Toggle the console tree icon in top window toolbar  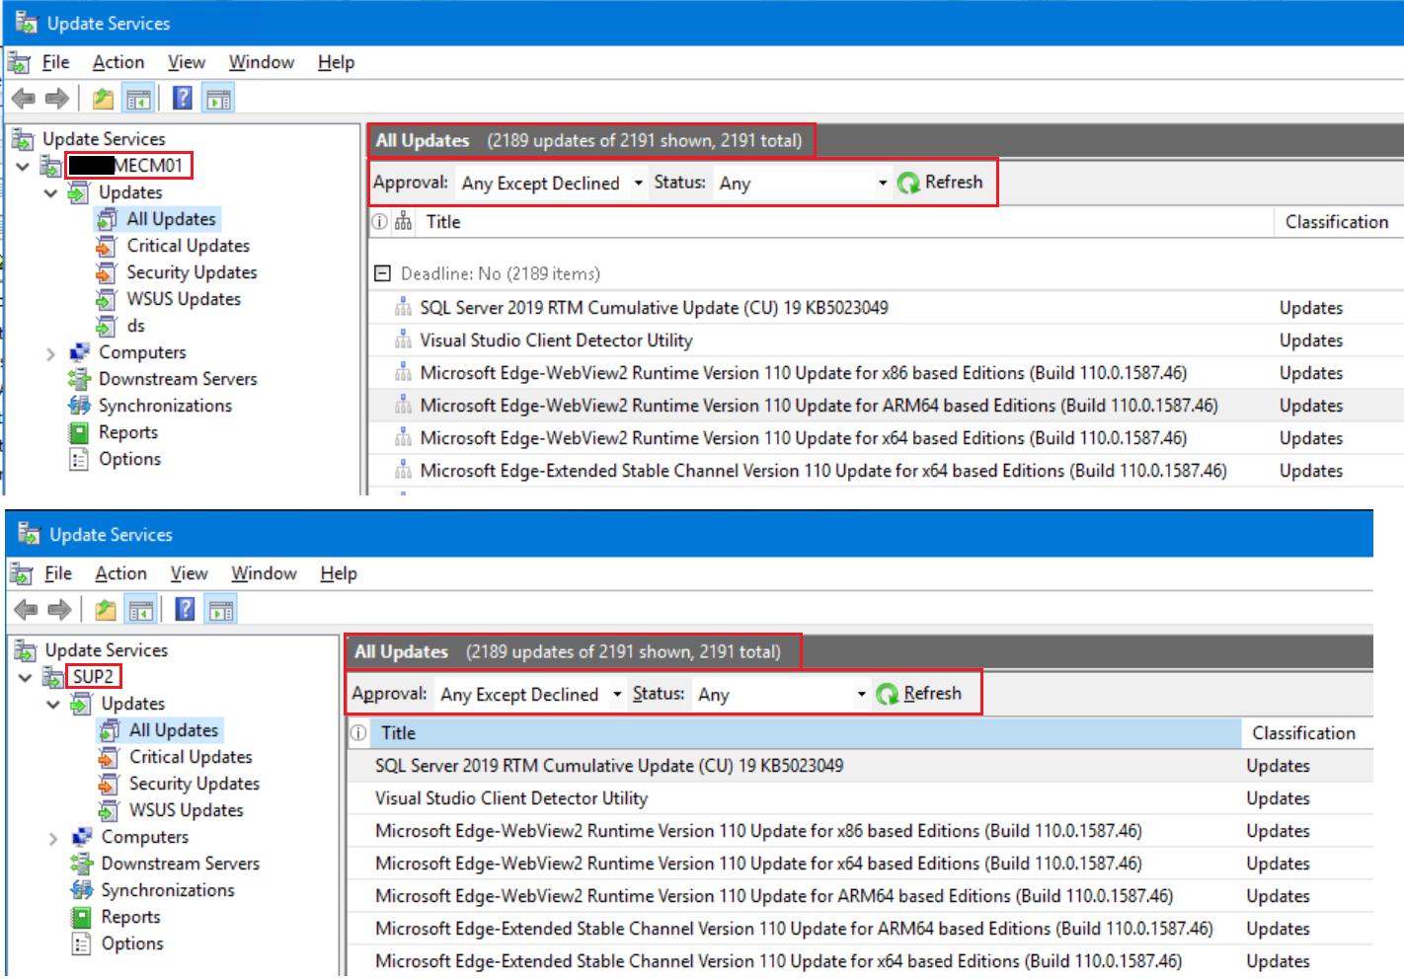[138, 99]
